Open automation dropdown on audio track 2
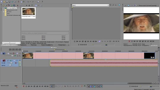Image resolution: width=160 pixels, height=90 pixels. pos(17,63)
